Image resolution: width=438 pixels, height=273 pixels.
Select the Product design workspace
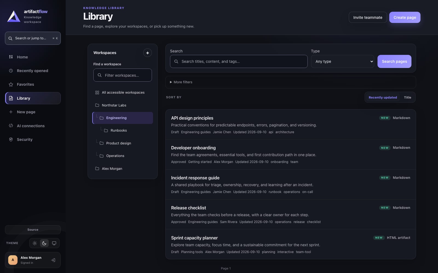tap(123, 143)
